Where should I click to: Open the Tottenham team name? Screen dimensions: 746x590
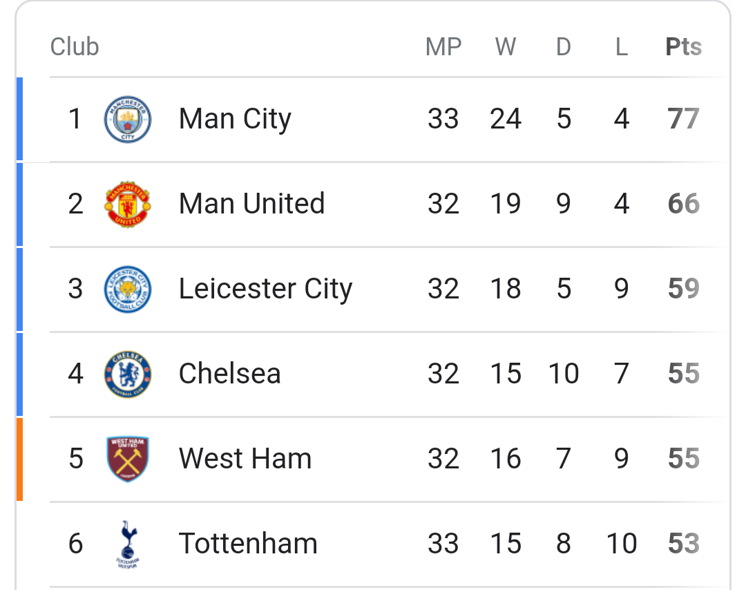pos(248,544)
